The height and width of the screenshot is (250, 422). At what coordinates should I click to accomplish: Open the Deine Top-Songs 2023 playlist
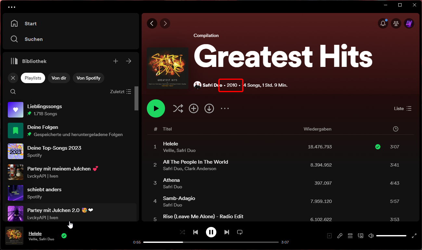[x=54, y=148]
